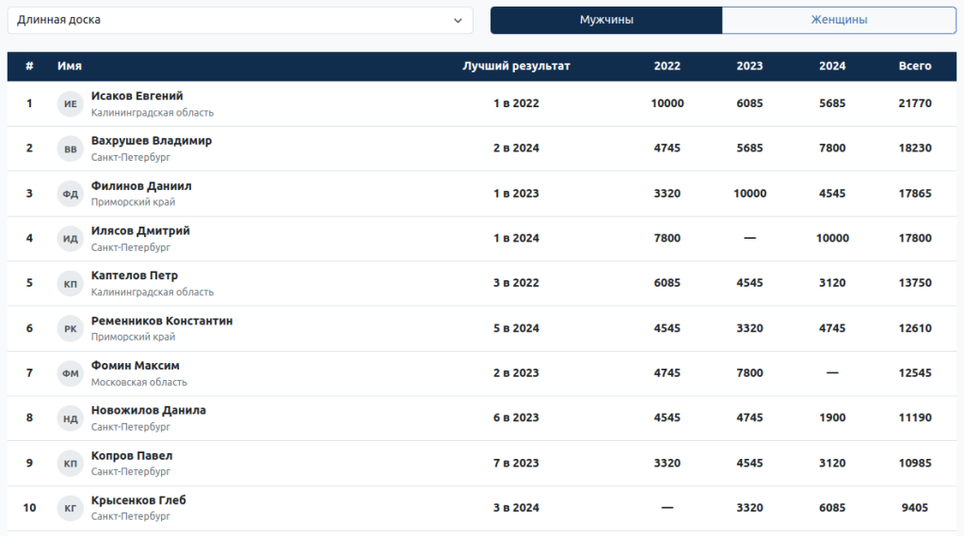Open athlete Копров Павел's name link
Screen dimensions: 964x536
pos(132,456)
